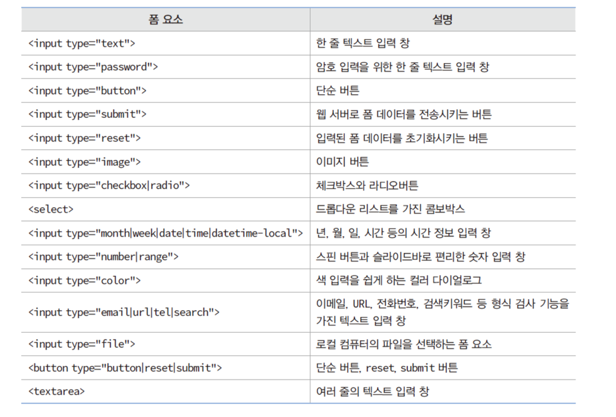
Task: Select '입력된 폼 데이터를 초기화시키는 버튼'
Action: point(402,138)
